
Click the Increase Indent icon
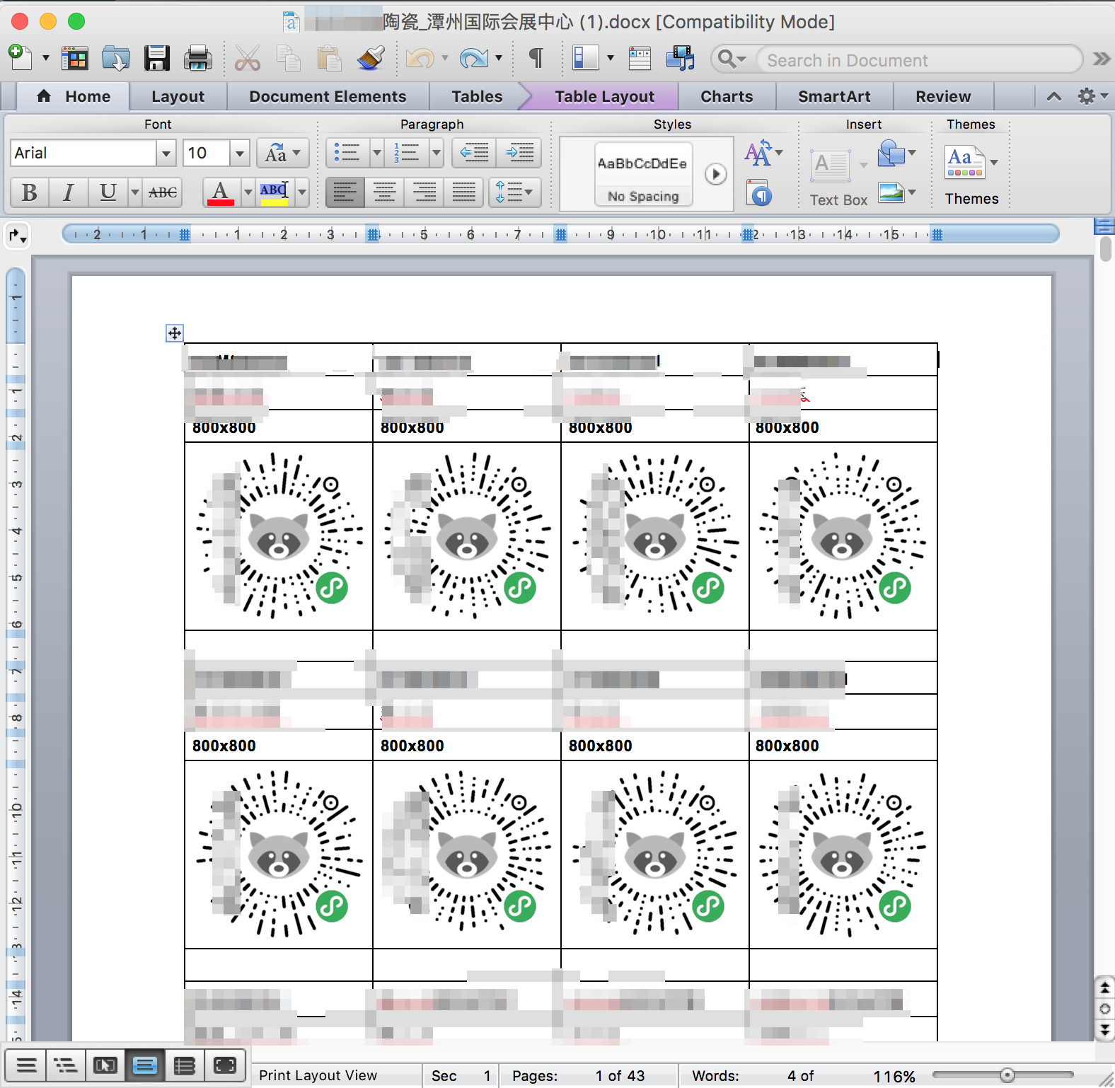tap(520, 153)
